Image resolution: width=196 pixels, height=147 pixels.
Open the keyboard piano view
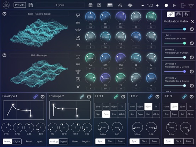point(110,5)
